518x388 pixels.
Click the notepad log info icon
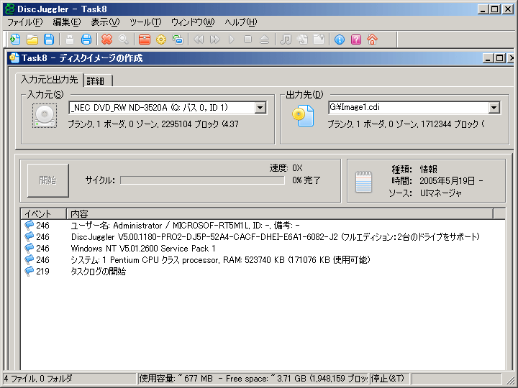[363, 182]
